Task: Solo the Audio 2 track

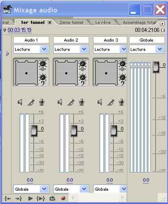Action: 71,102
